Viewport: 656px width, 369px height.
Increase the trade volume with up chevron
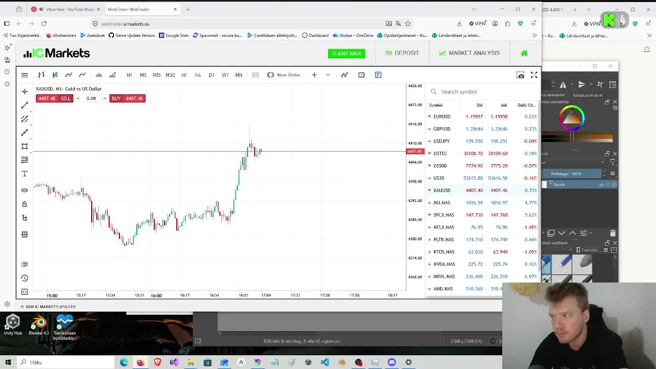pyautogui.click(x=105, y=98)
